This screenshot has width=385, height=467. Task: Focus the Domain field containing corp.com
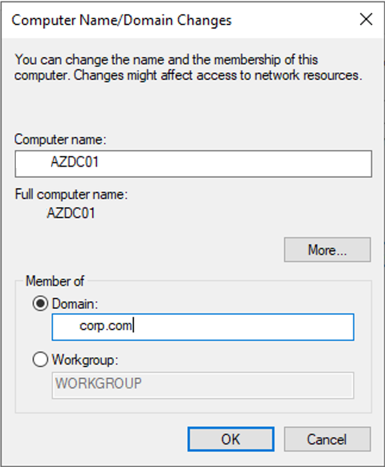(203, 327)
